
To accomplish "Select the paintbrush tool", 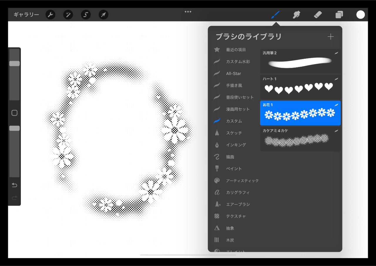I will [x=275, y=15].
